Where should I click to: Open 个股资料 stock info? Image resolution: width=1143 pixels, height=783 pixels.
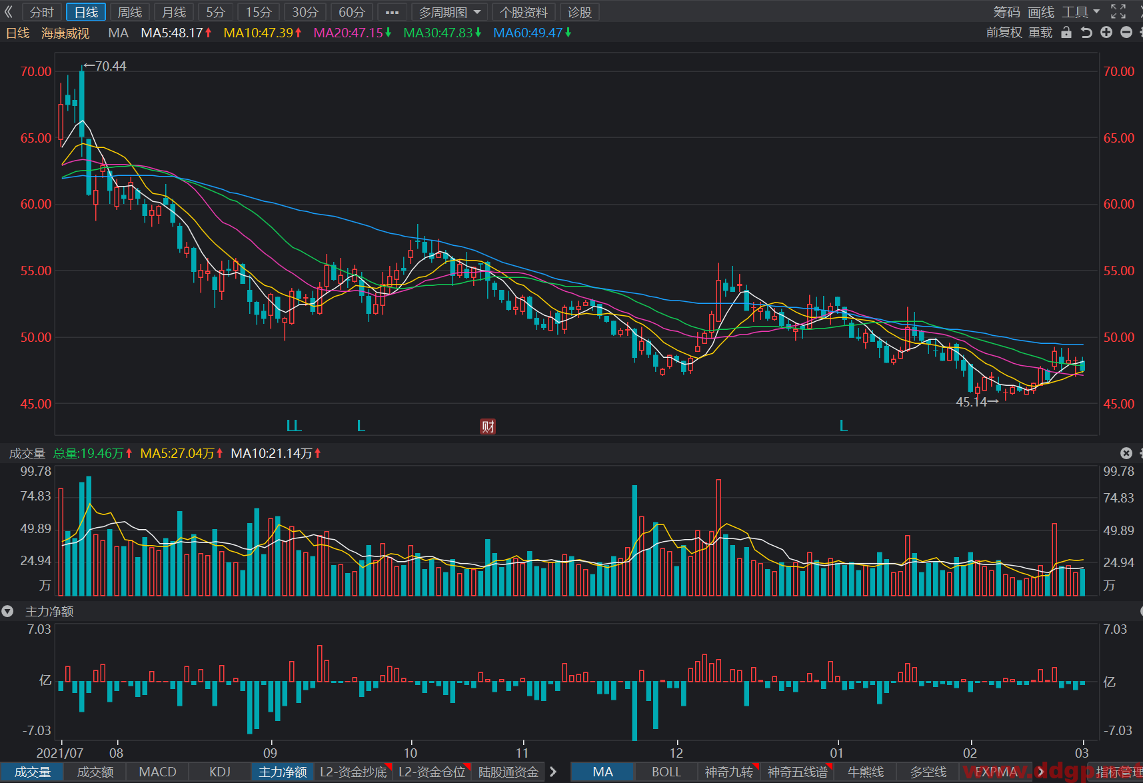tap(524, 12)
